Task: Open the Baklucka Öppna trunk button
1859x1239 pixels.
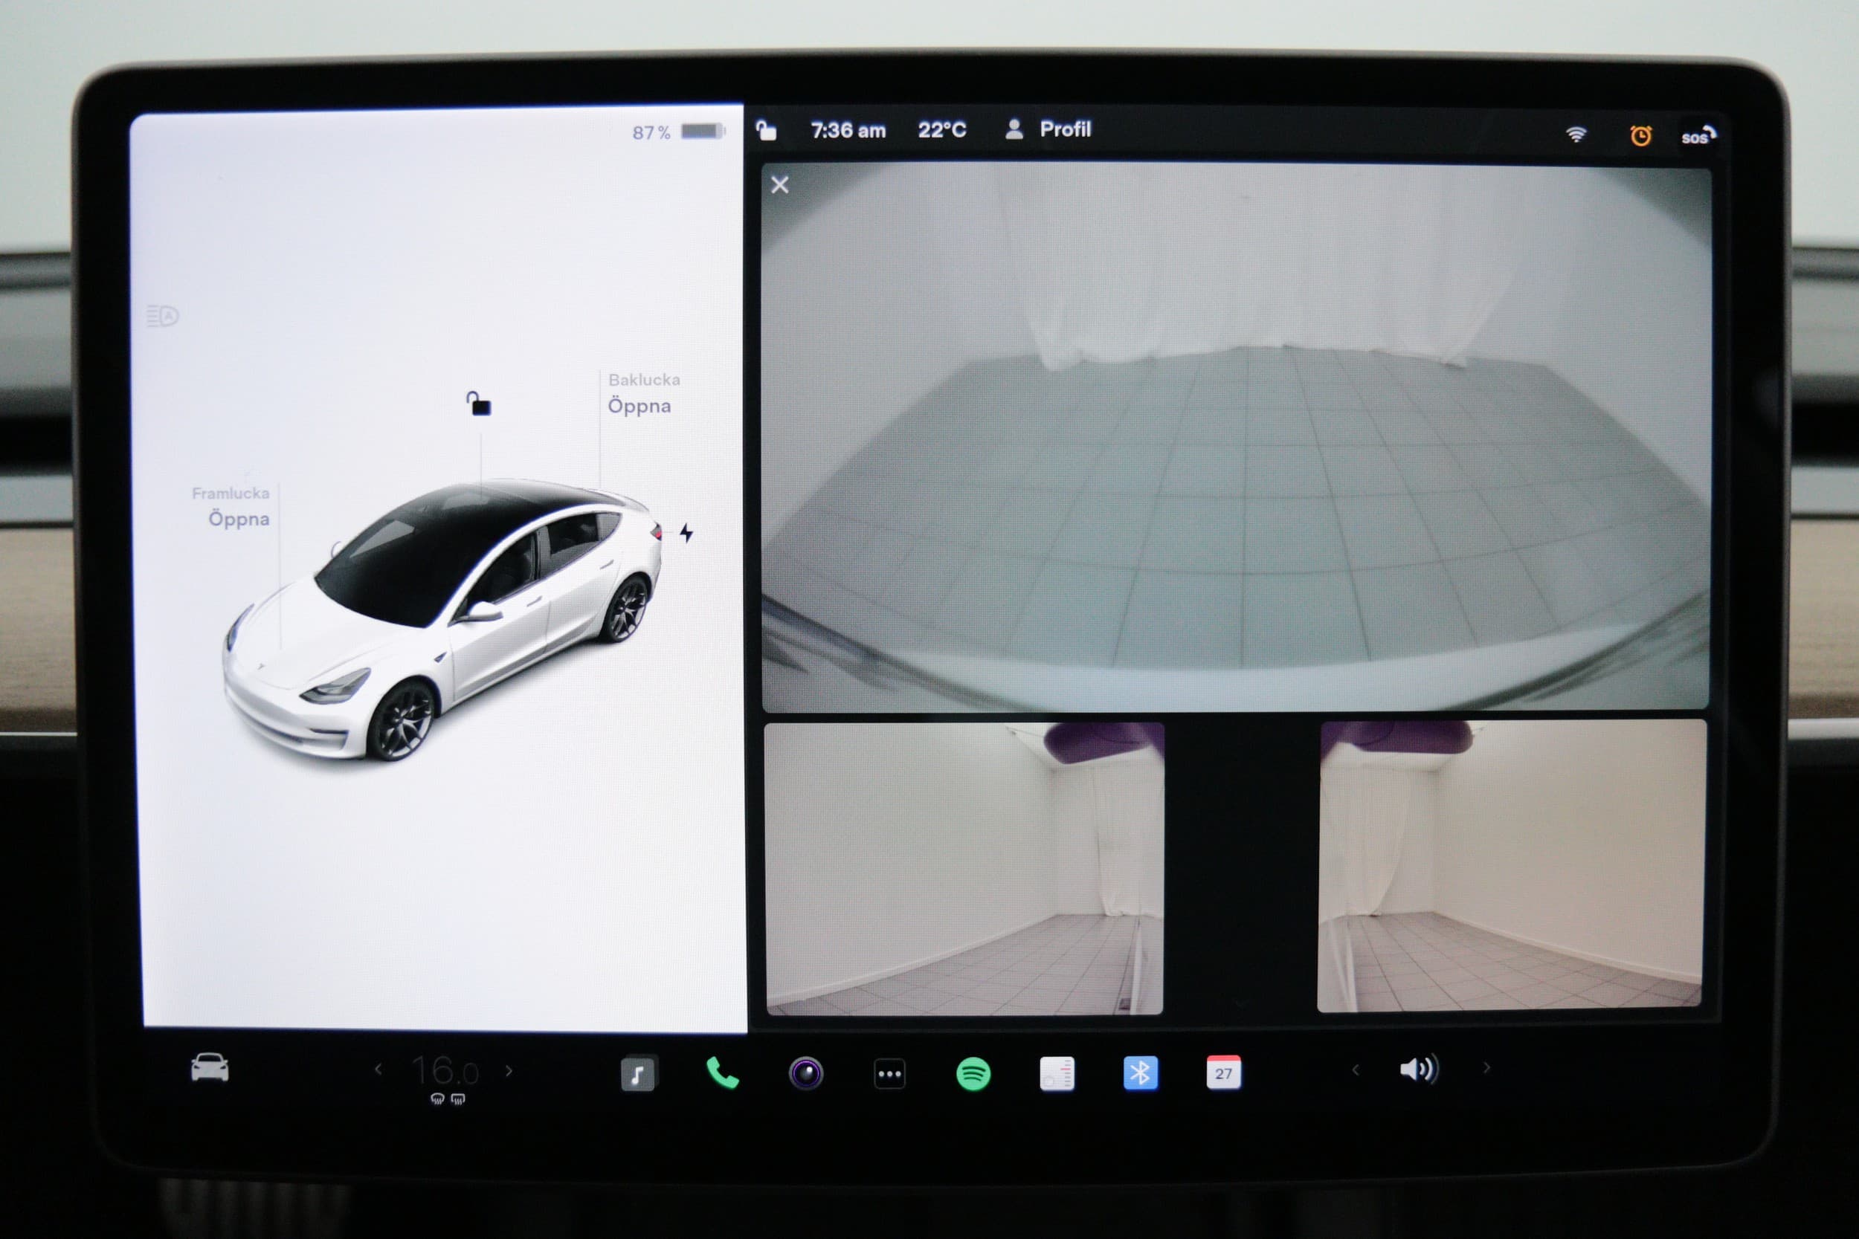Action: [643, 393]
